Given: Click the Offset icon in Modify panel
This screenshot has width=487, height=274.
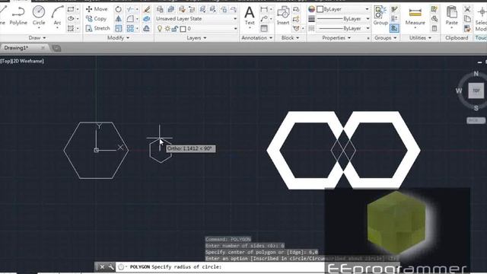Looking at the screenshot, I should 147,28.
